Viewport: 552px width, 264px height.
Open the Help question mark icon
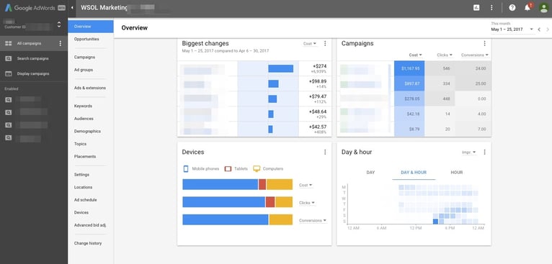512,8
